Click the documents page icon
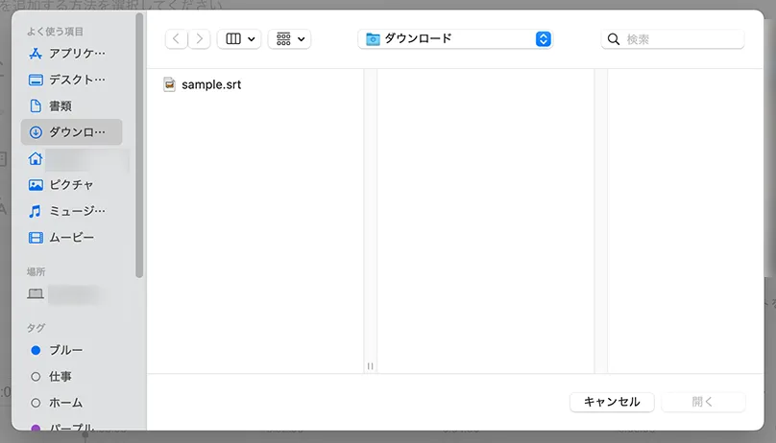The width and height of the screenshot is (776, 443). (36, 105)
